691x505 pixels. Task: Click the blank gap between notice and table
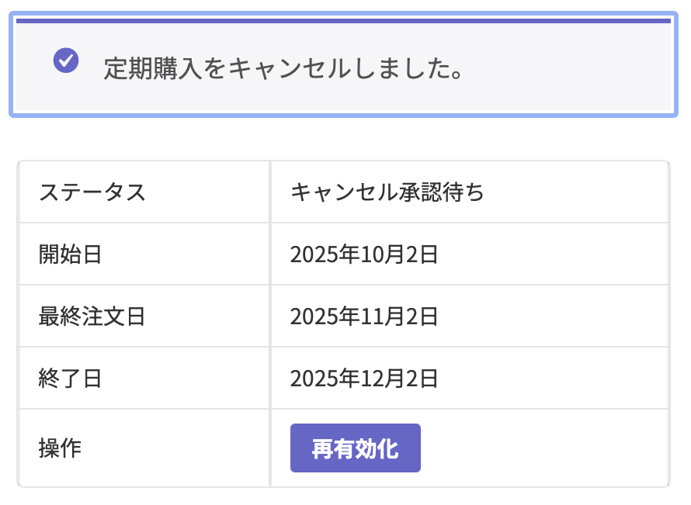click(x=343, y=140)
